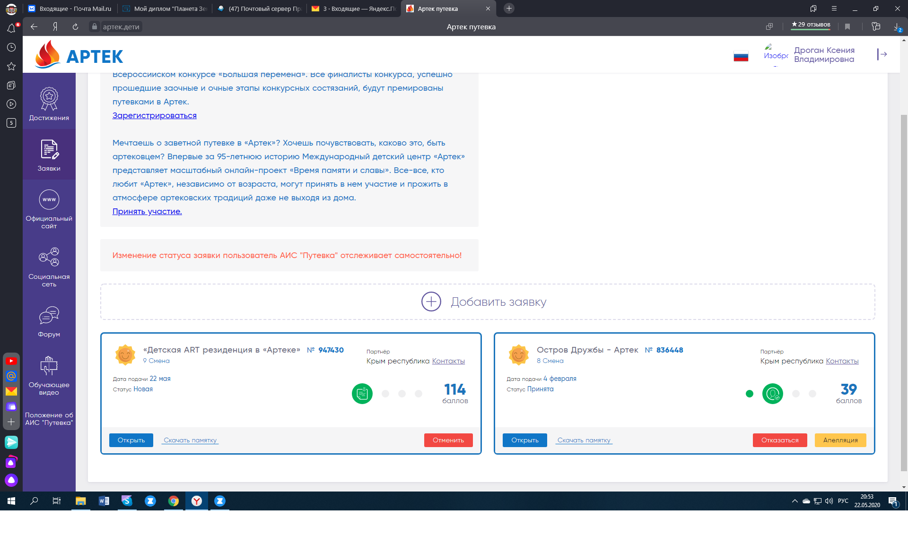Click the Зарегистрироваться link
The image size is (908, 535).
154,115
